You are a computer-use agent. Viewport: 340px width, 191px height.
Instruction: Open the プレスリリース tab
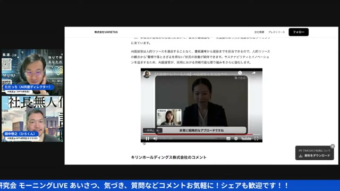click(x=276, y=32)
